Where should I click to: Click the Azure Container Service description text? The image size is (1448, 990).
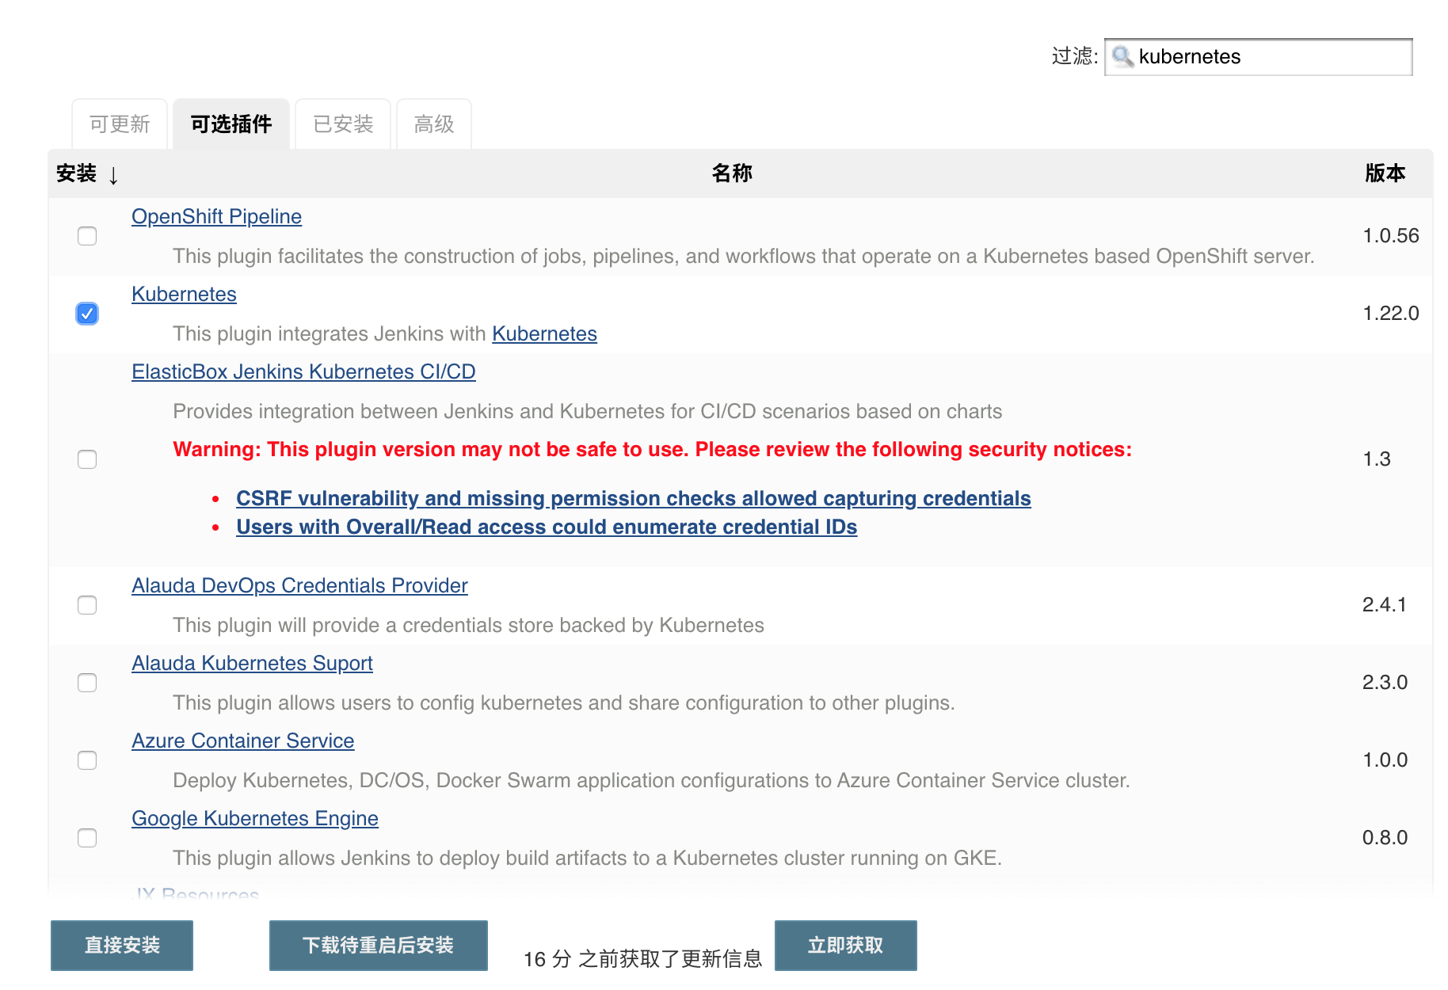[x=651, y=780]
